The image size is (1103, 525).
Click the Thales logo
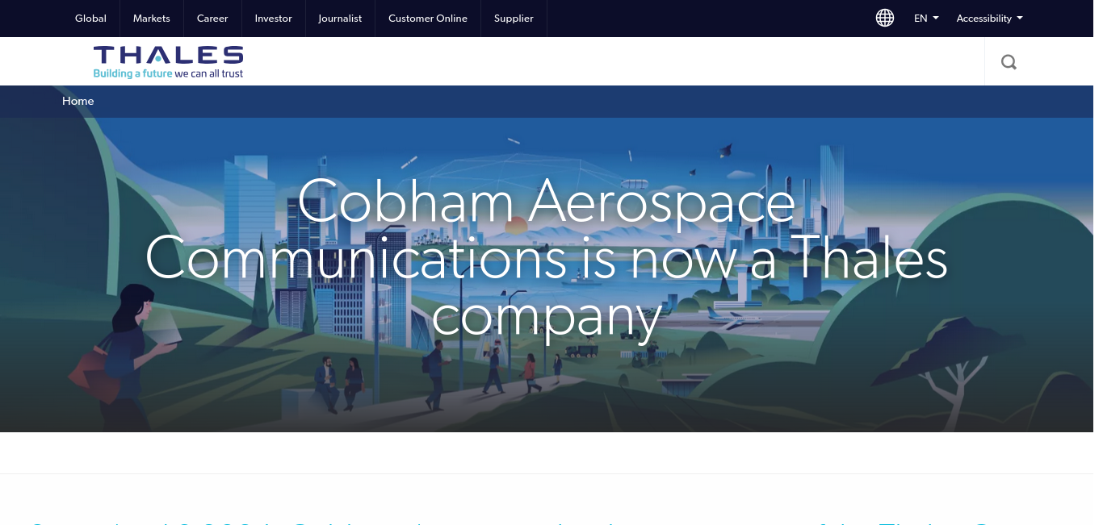(x=168, y=62)
